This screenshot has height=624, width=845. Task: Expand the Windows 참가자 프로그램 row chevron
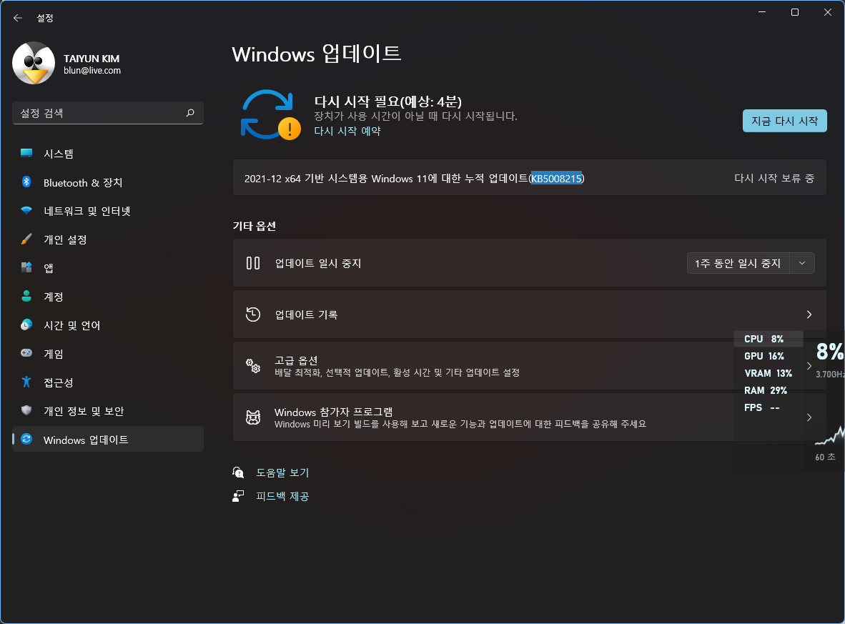coord(809,417)
